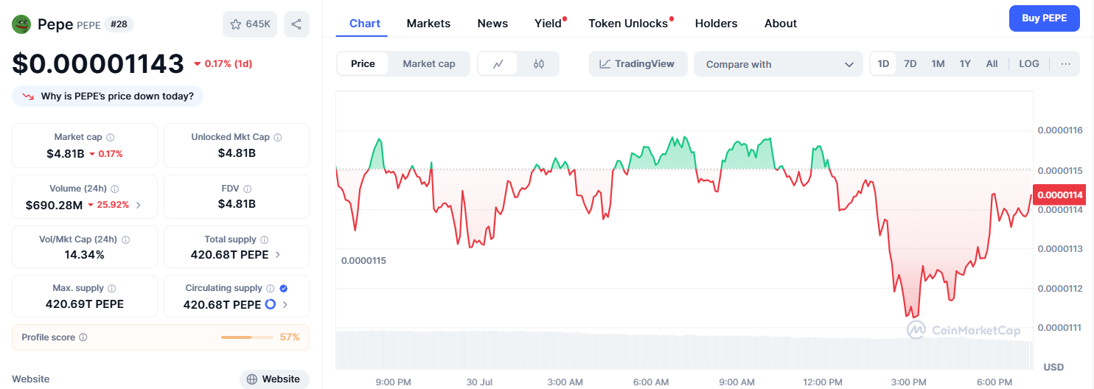
Task: Click the verified circulating supply badge
Action: pyautogui.click(x=284, y=288)
